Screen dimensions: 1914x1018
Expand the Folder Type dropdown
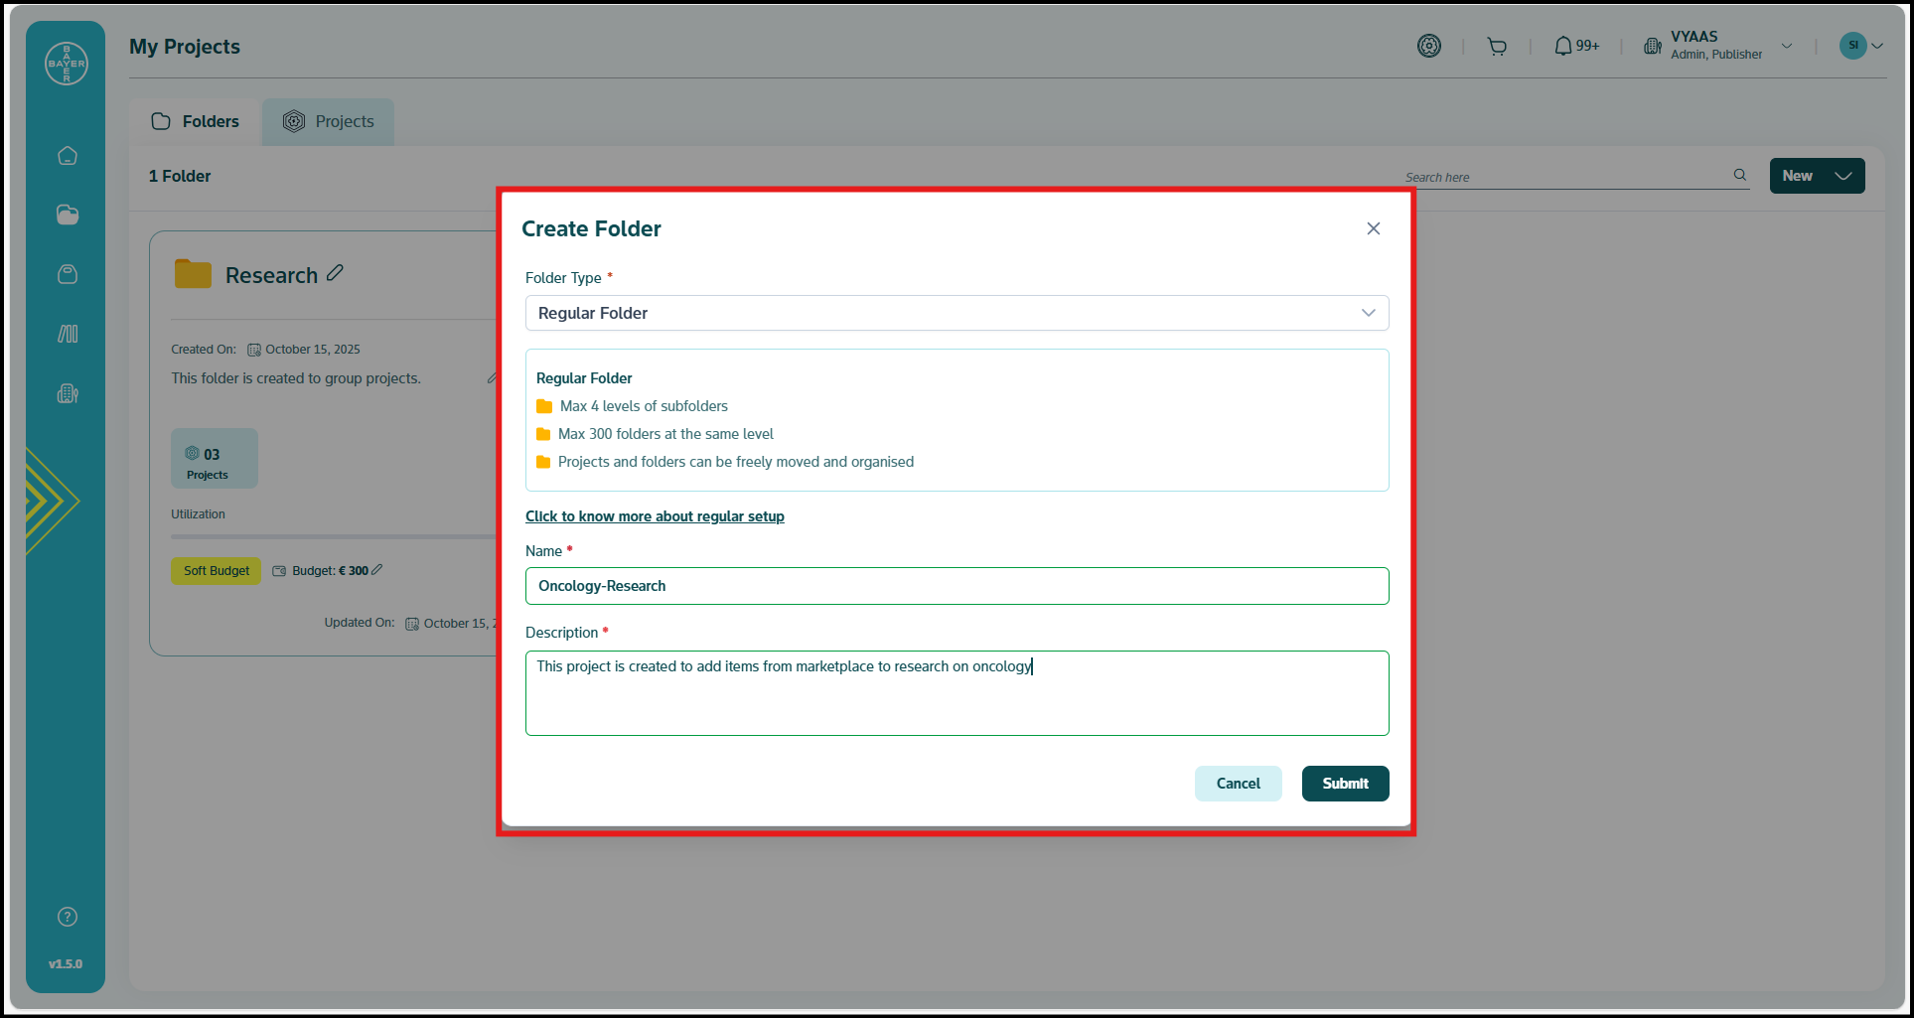click(957, 313)
